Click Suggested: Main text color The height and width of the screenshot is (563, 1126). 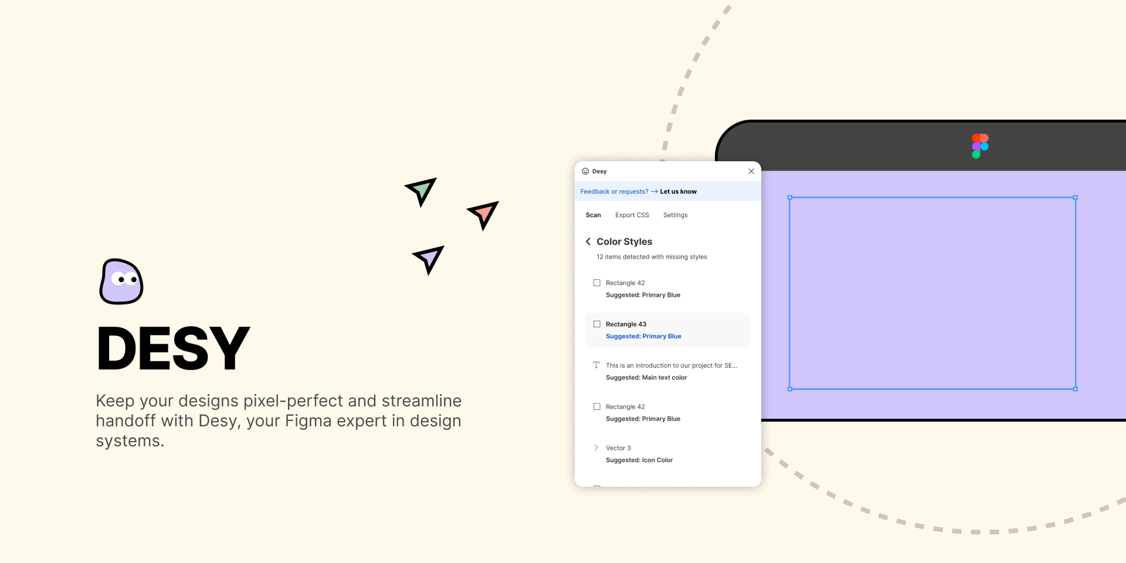point(646,378)
